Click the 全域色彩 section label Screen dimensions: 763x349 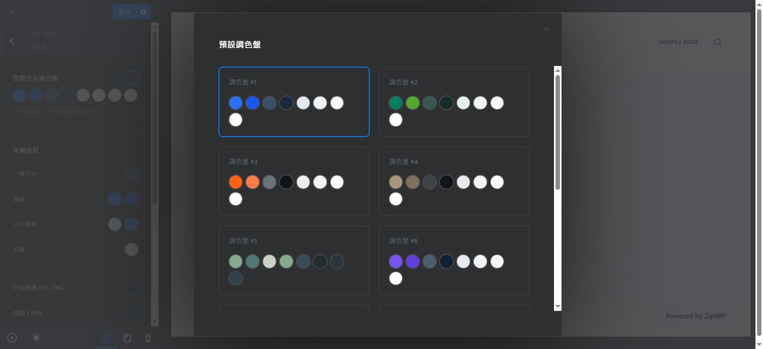(26, 150)
